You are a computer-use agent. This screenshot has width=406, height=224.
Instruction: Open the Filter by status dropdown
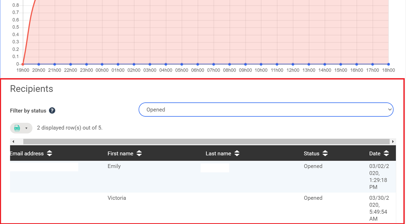click(266, 110)
